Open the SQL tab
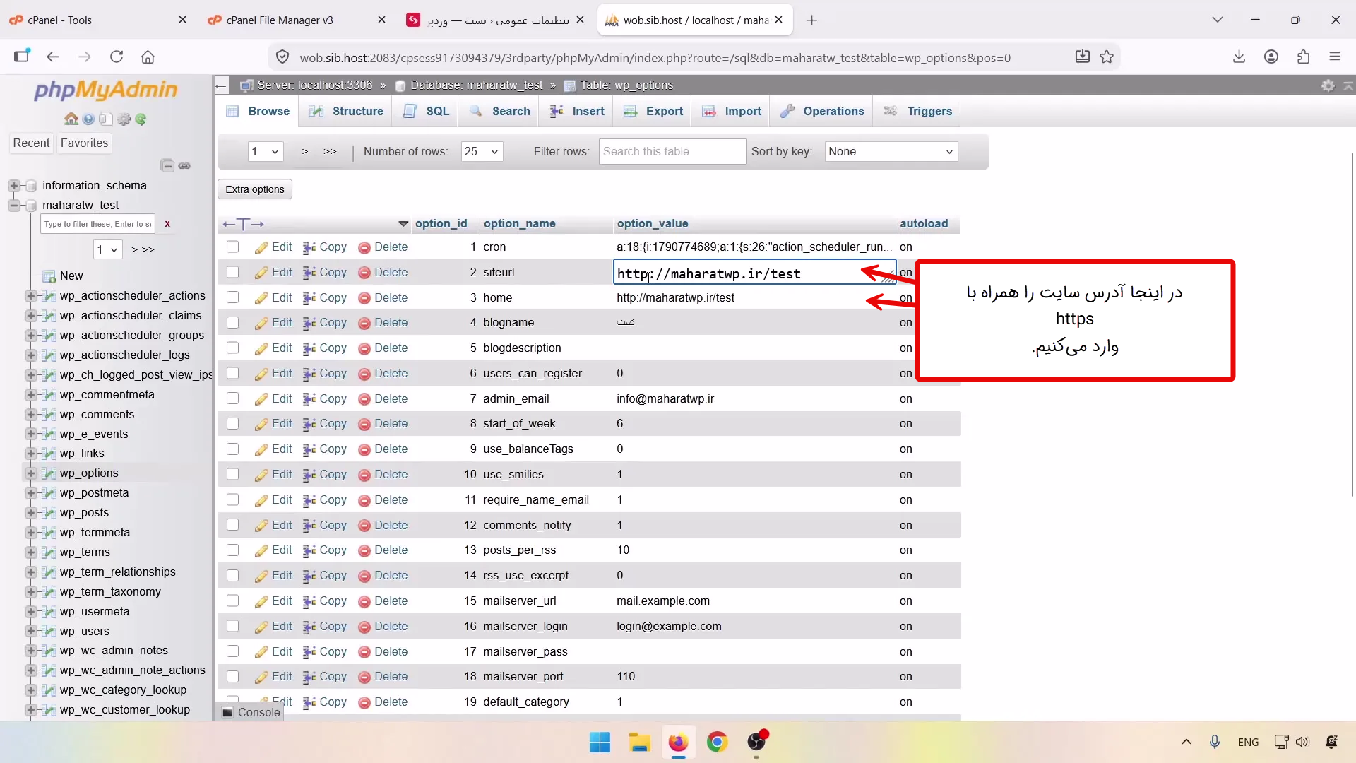1356x763 pixels. pos(426,112)
